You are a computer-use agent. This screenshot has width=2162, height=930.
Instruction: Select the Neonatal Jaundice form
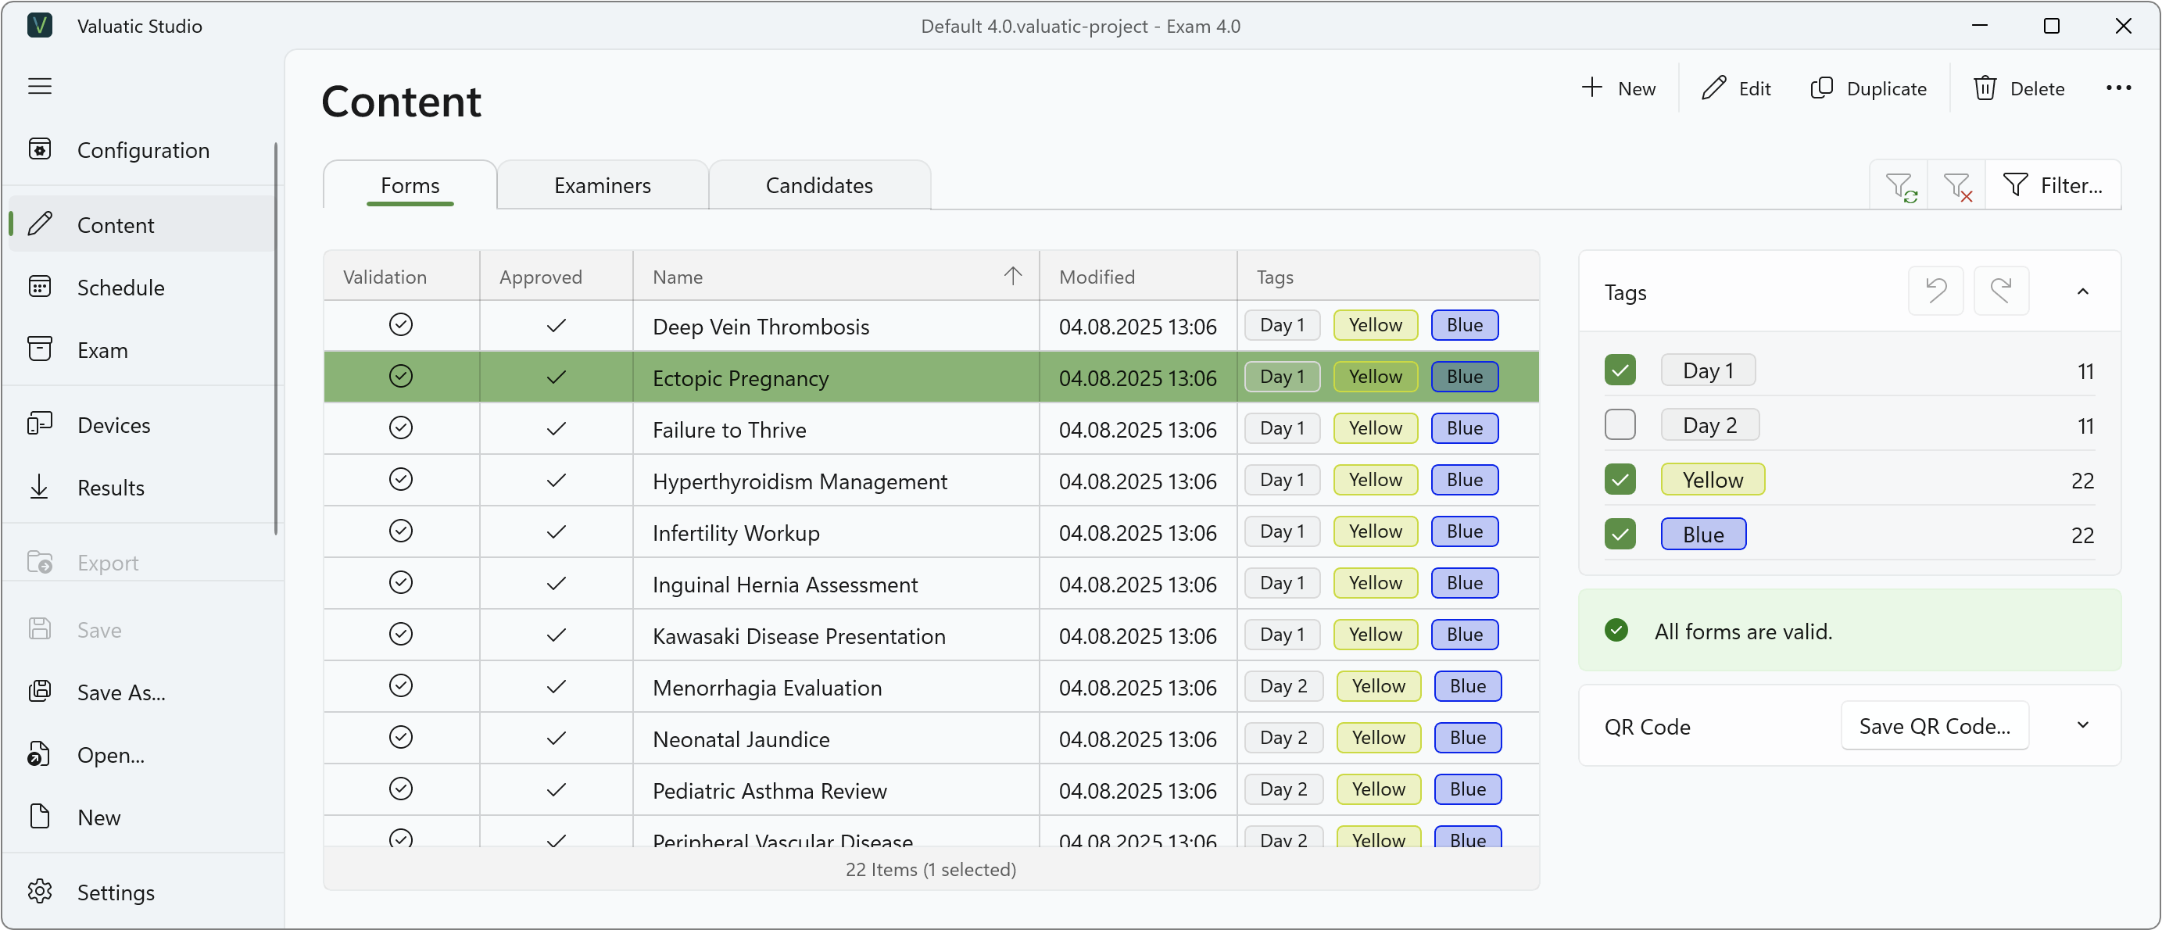931,739
